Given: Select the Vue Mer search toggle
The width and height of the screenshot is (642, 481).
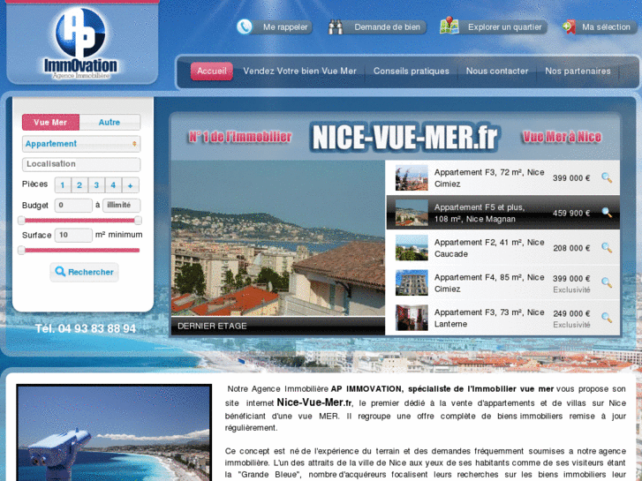Looking at the screenshot, I should tap(50, 123).
